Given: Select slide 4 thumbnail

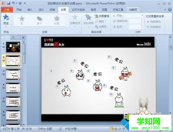Looking at the screenshot, I should click(x=13, y=88).
